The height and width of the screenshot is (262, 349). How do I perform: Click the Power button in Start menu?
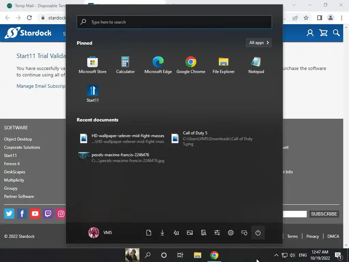click(x=258, y=233)
